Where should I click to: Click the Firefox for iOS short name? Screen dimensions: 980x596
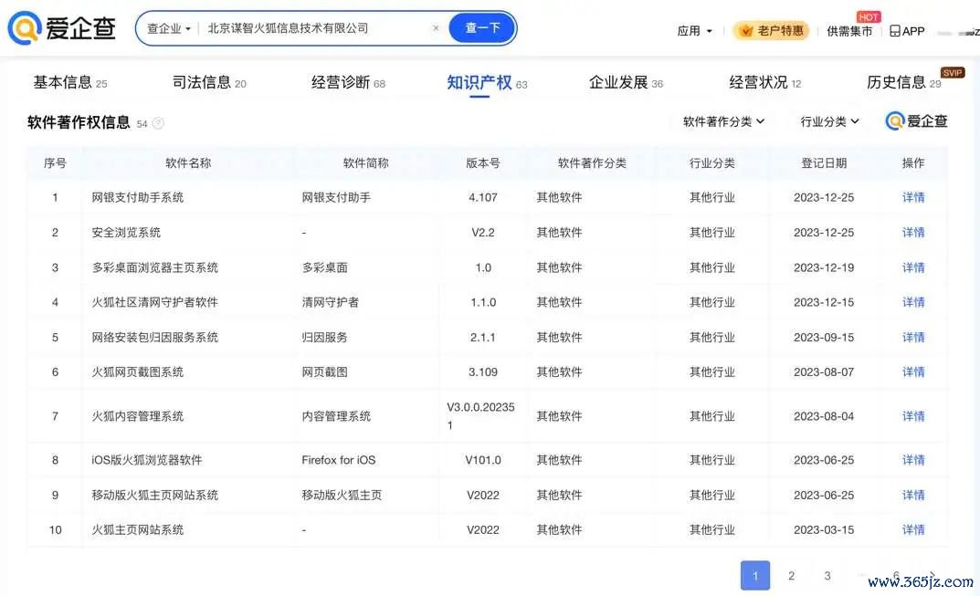click(x=339, y=460)
